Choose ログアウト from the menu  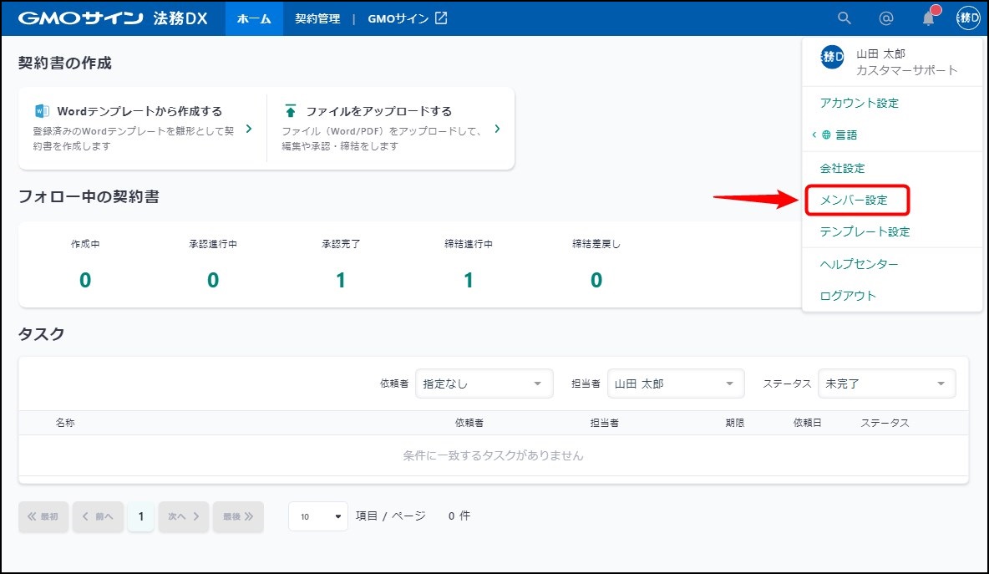click(x=848, y=296)
